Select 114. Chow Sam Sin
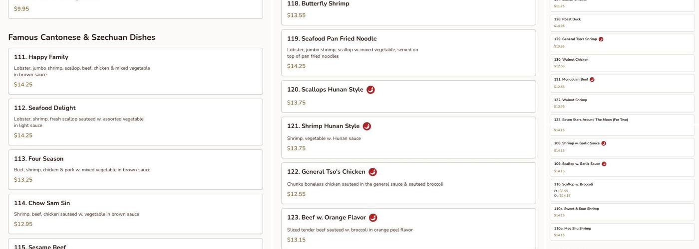This screenshot has width=699, height=249. [x=42, y=203]
